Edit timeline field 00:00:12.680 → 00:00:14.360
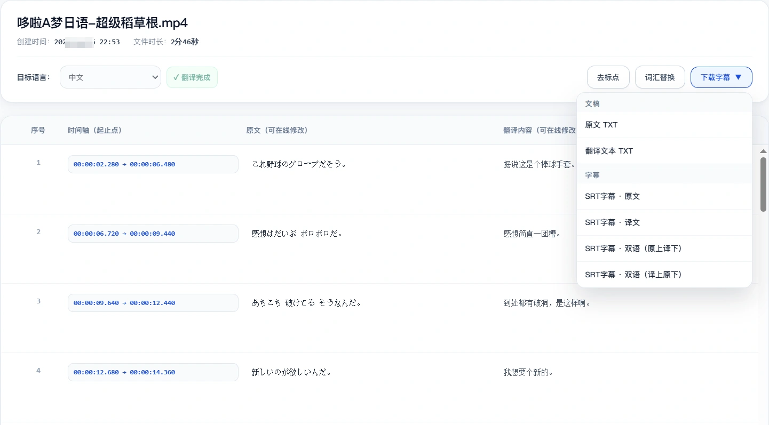 (x=153, y=372)
